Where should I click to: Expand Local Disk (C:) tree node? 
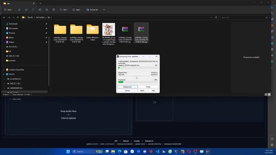point(5,79)
